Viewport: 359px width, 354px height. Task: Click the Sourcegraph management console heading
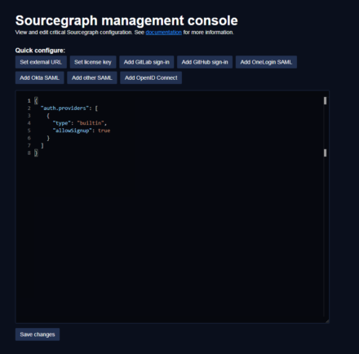coord(126,20)
